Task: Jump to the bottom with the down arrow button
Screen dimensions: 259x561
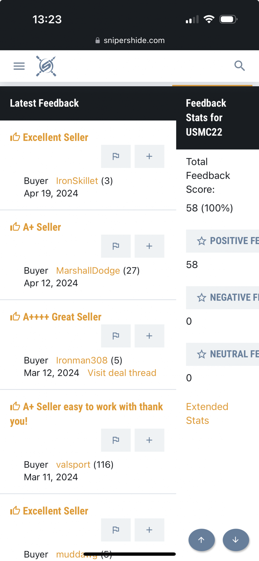Action: 236,540
